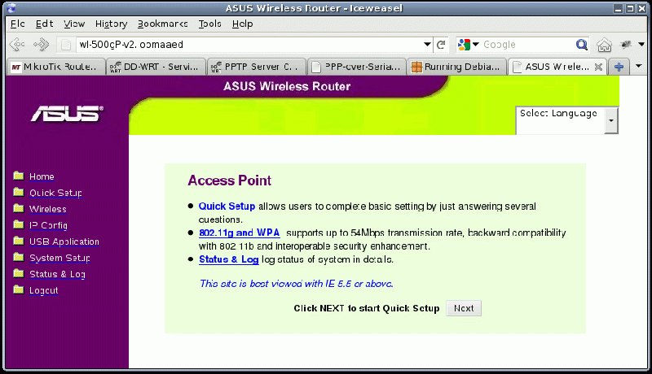Open the address bar history dropdown
The width and height of the screenshot is (652, 374).
pos(427,45)
